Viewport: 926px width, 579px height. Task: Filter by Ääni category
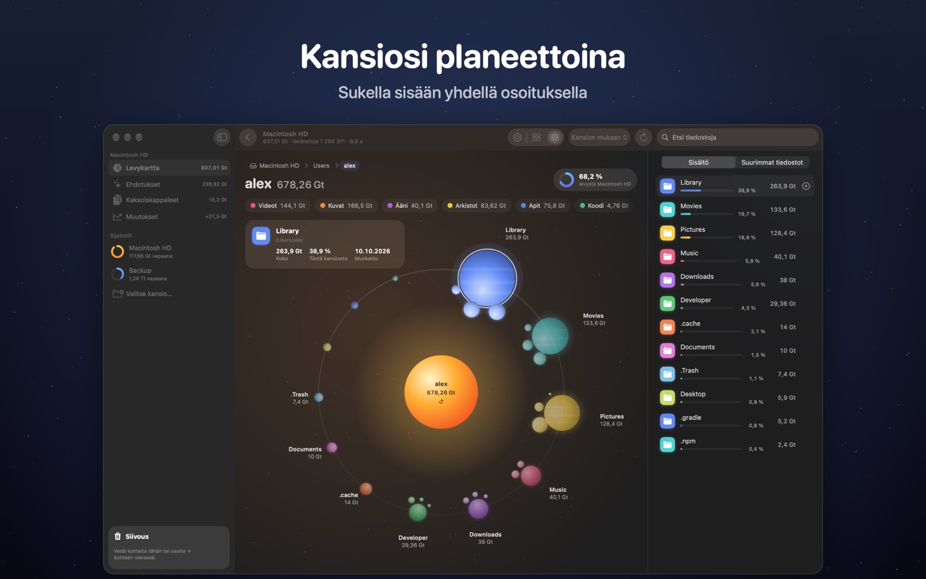point(410,206)
